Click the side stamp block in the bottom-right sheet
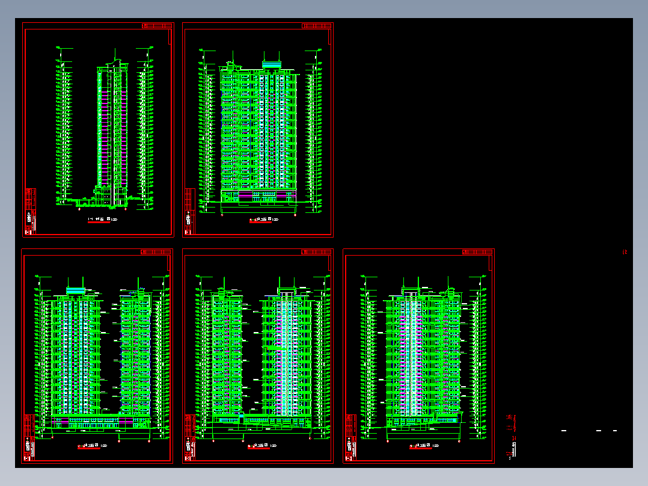 point(351,438)
